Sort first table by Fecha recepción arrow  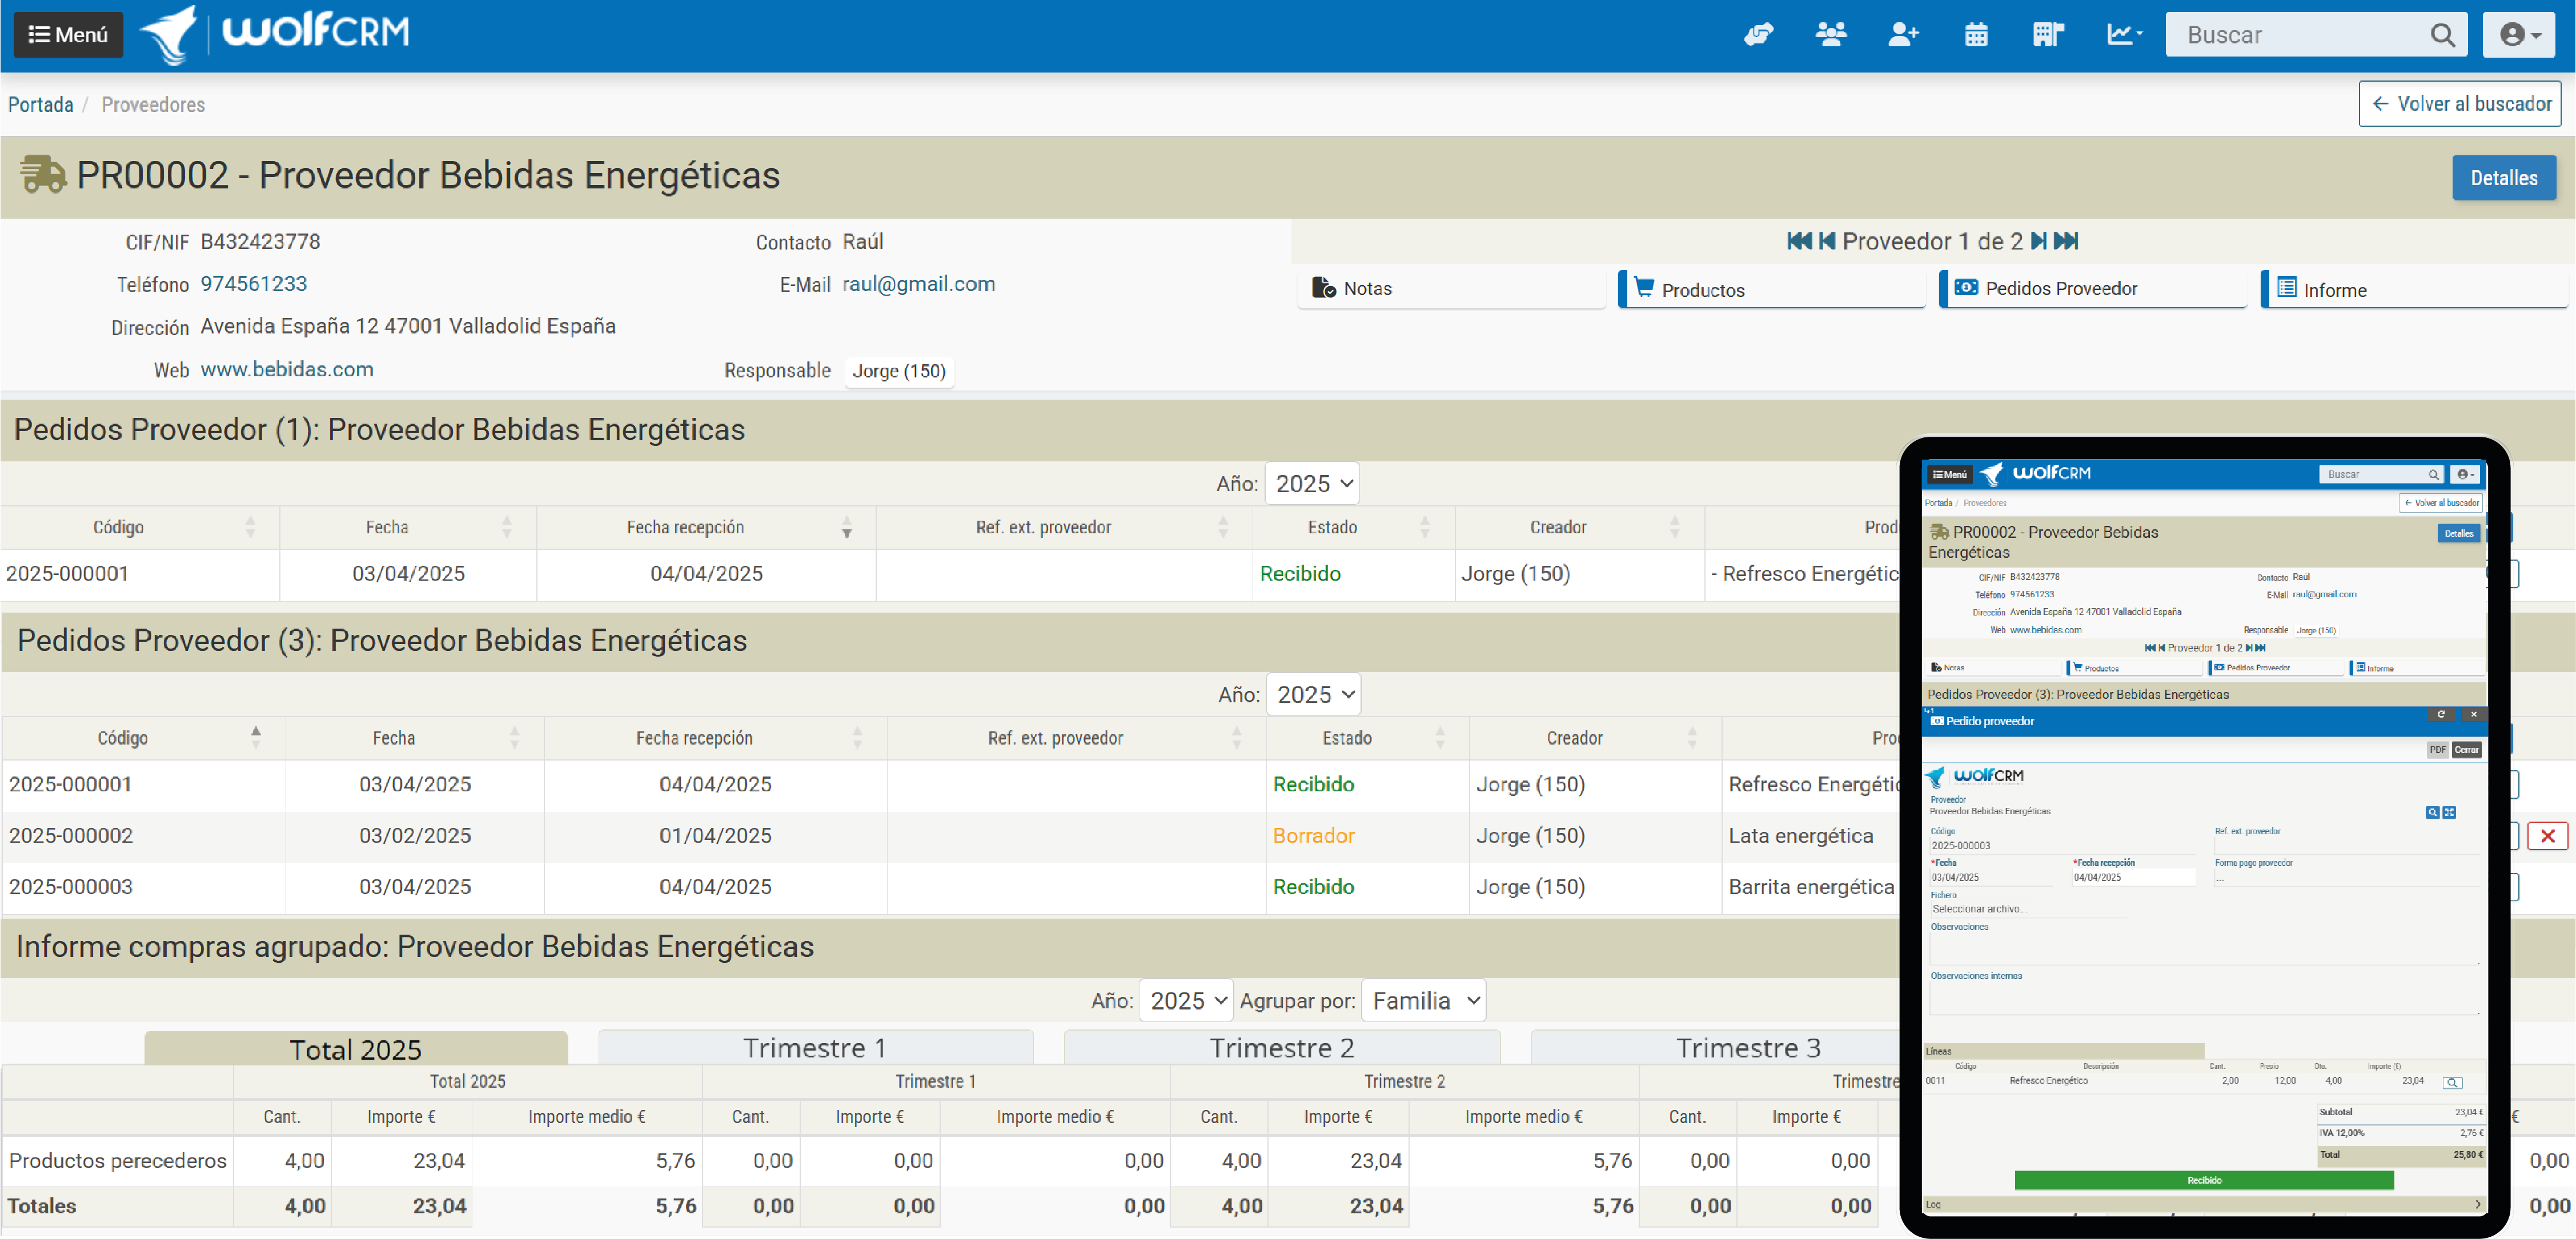[846, 527]
